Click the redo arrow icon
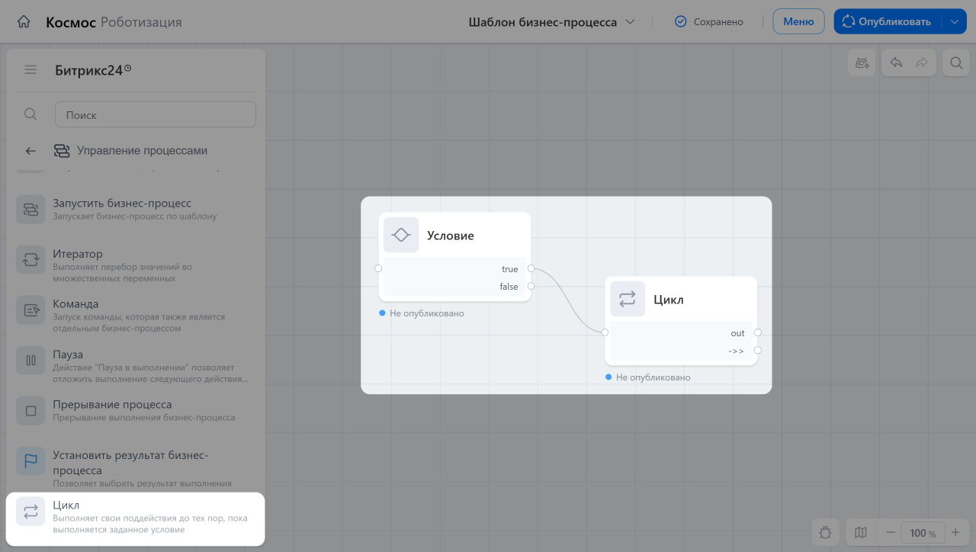 pos(922,63)
